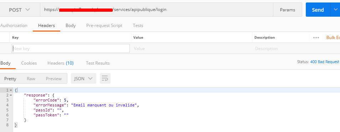This screenshot has width=340, height=132.
Task: Open the POST method dropdown
Action: [19, 10]
